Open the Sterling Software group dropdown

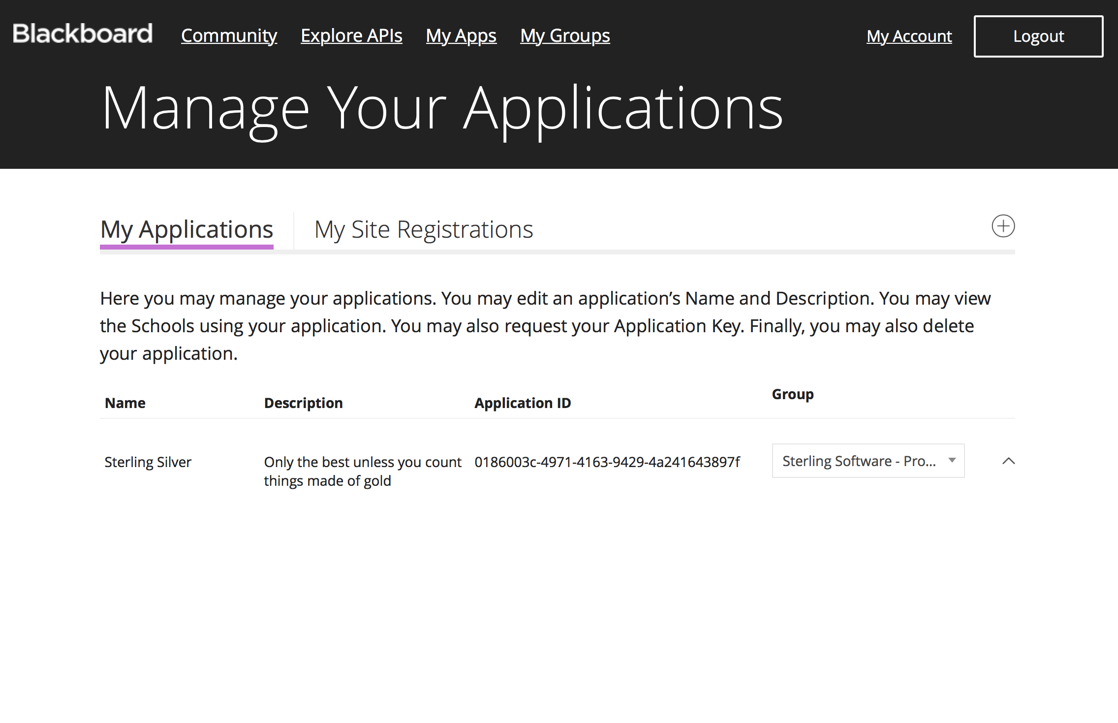tap(868, 461)
